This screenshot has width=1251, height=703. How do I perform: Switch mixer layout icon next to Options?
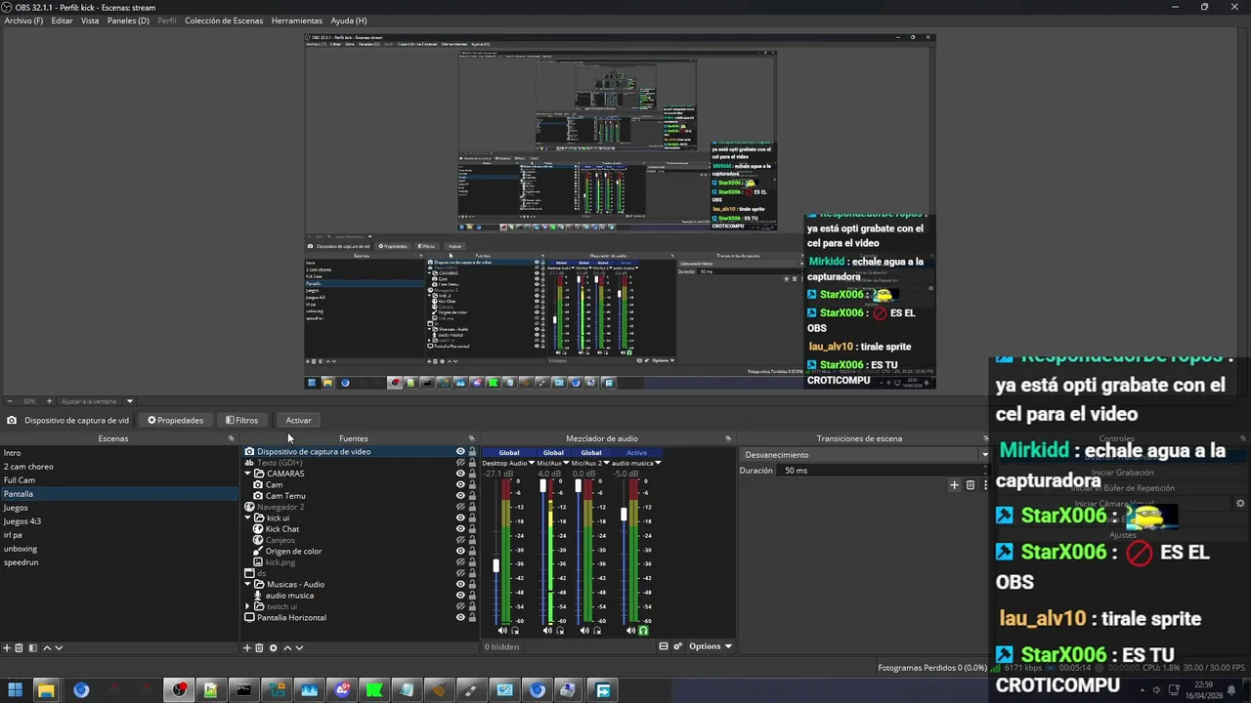[664, 646]
